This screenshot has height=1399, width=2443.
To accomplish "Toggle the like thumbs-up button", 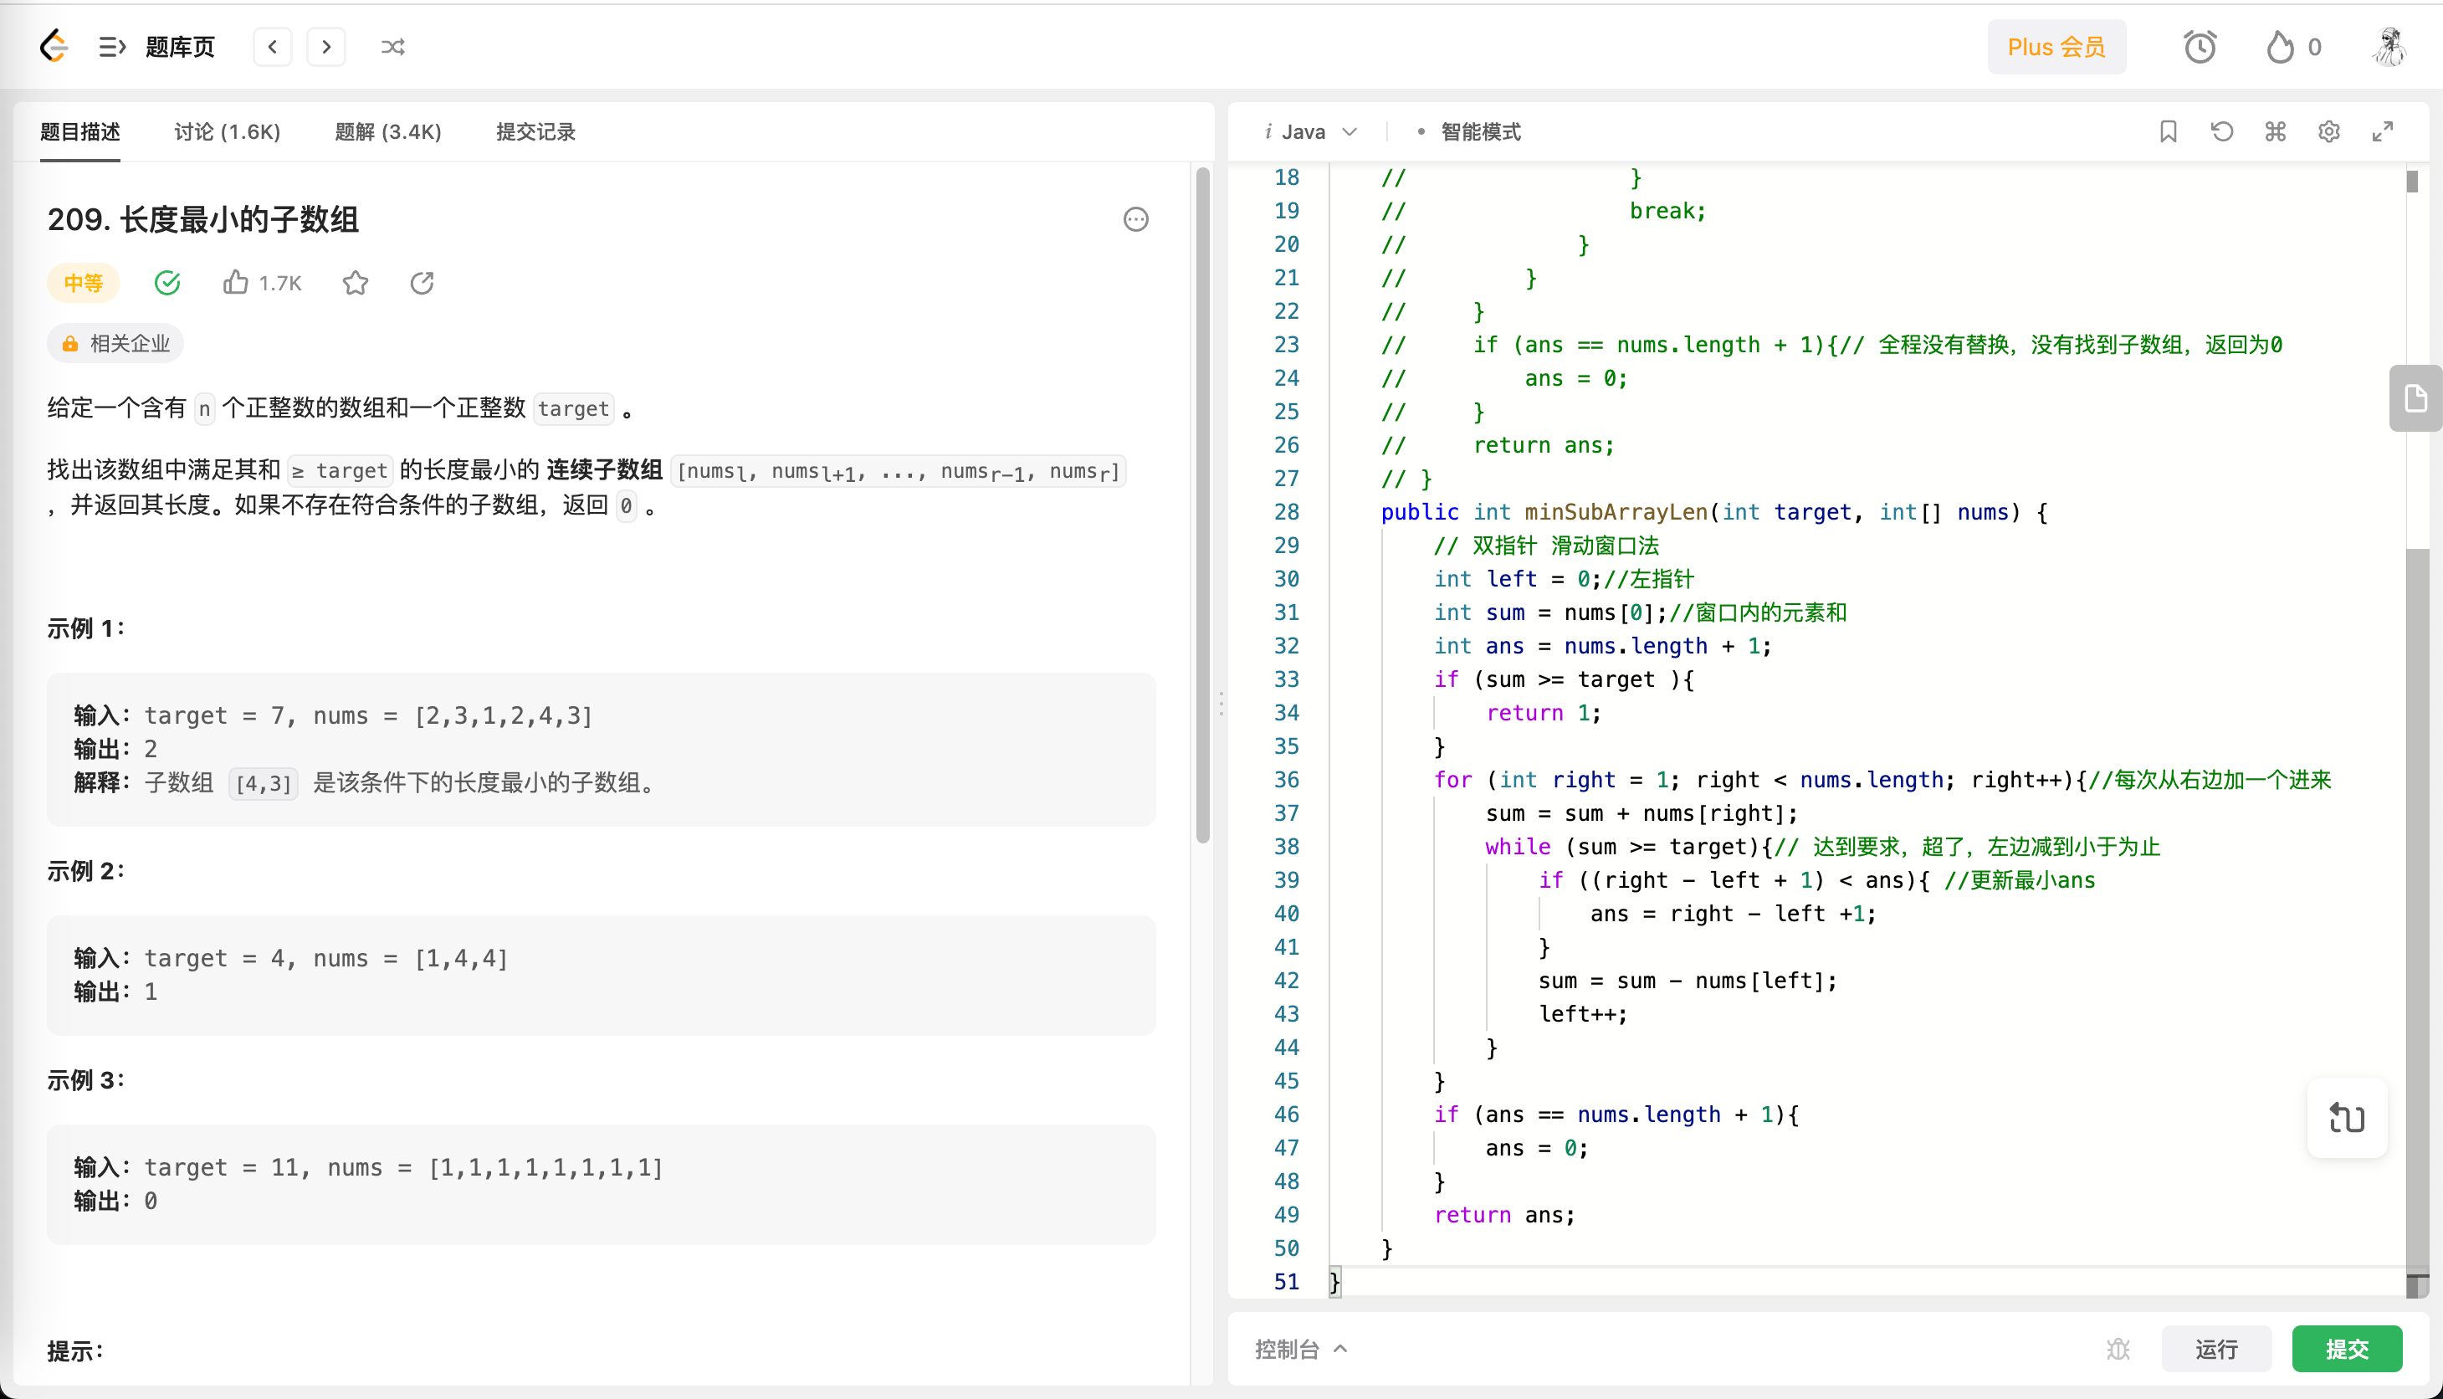I will 236,283.
